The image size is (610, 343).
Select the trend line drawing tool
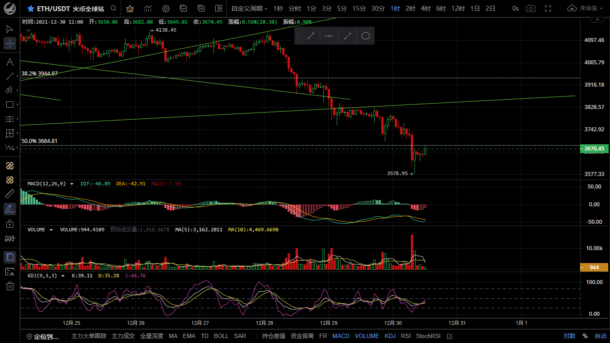(x=10, y=76)
